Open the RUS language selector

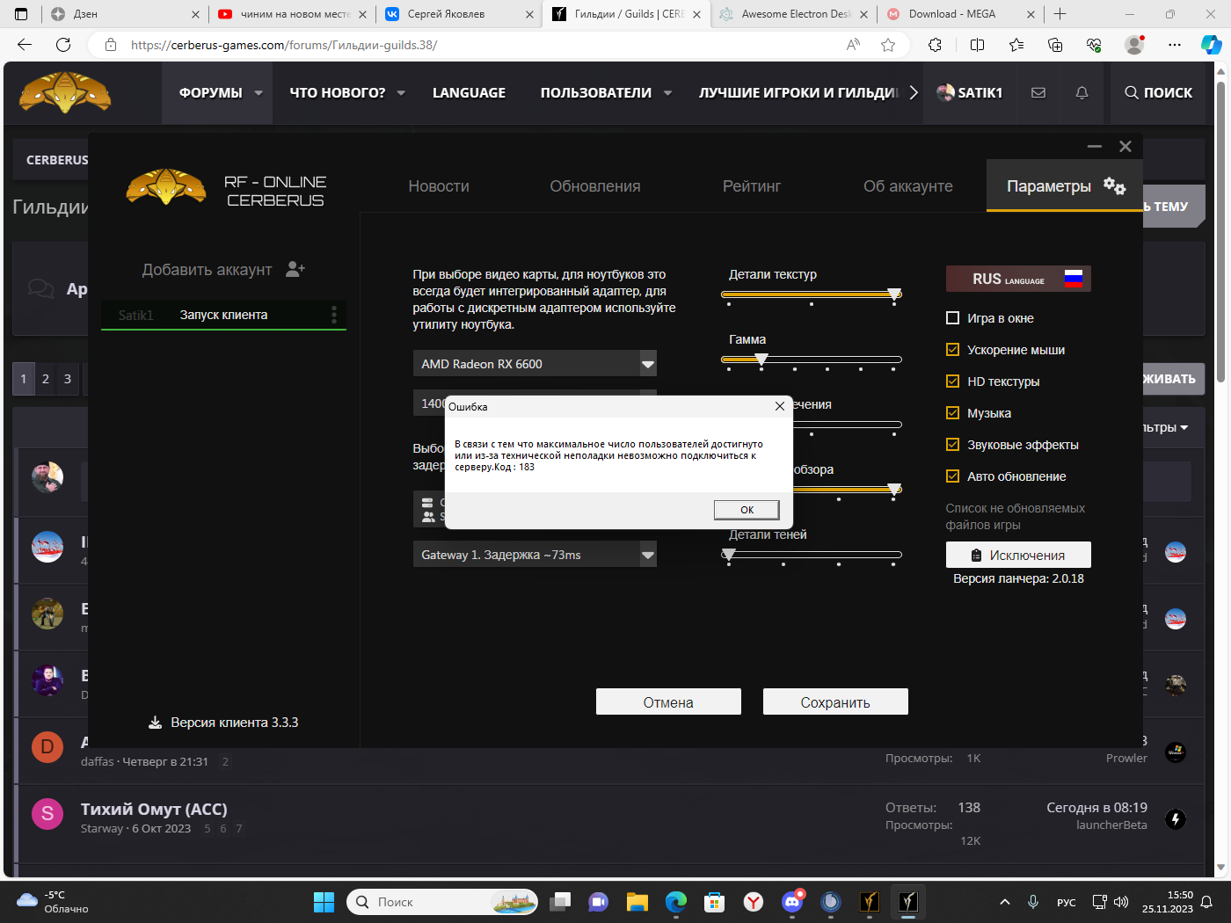tap(1018, 279)
